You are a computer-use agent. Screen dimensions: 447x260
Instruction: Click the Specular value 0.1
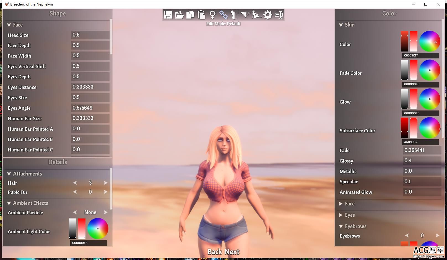422,181
